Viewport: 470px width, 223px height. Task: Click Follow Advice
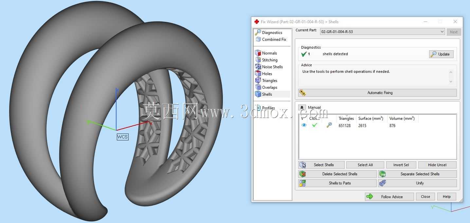[x=389, y=197]
